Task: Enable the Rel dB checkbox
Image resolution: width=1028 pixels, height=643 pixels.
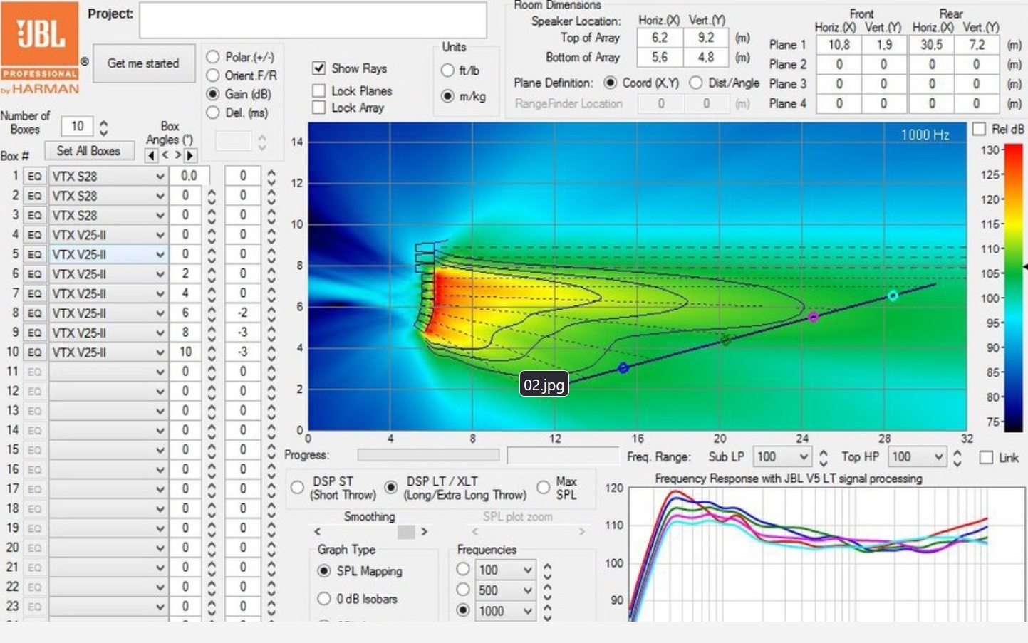Action: tap(980, 129)
